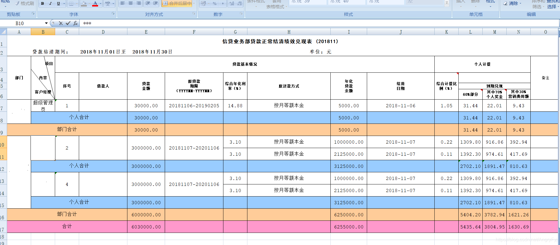Click the accounting number format icon
The height and width of the screenshot is (245, 560).
[x=203, y=3]
